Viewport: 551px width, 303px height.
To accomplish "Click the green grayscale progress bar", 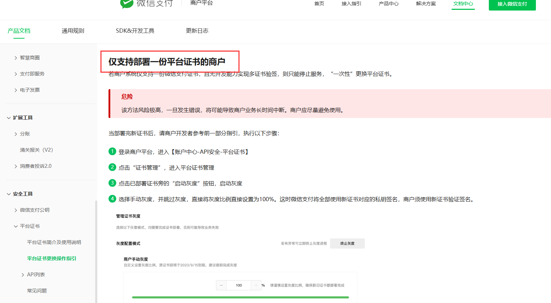I will tap(241, 297).
